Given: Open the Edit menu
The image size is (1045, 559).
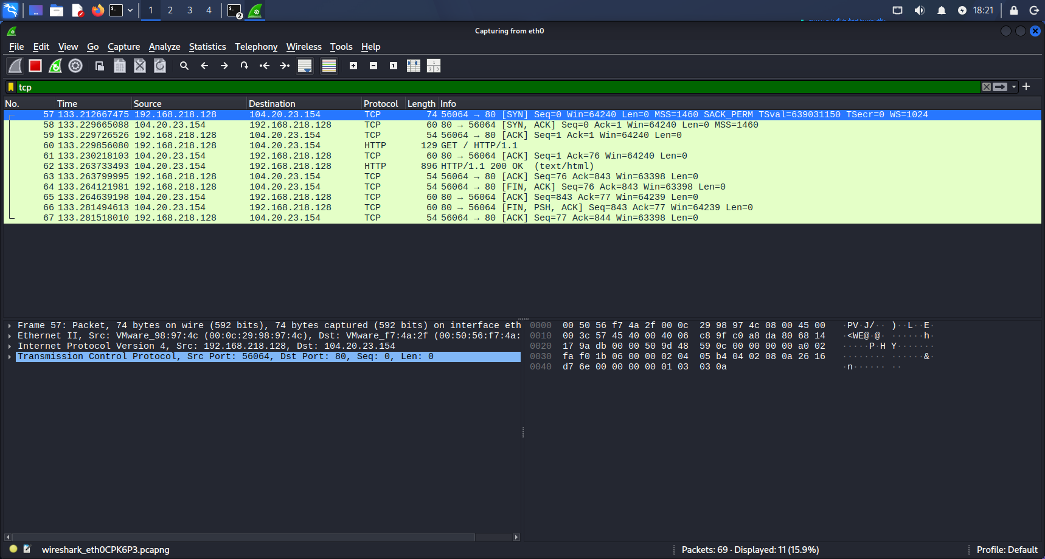Looking at the screenshot, I should [x=41, y=47].
